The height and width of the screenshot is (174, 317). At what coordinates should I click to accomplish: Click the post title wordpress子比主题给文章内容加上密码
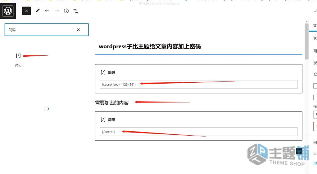coord(150,46)
